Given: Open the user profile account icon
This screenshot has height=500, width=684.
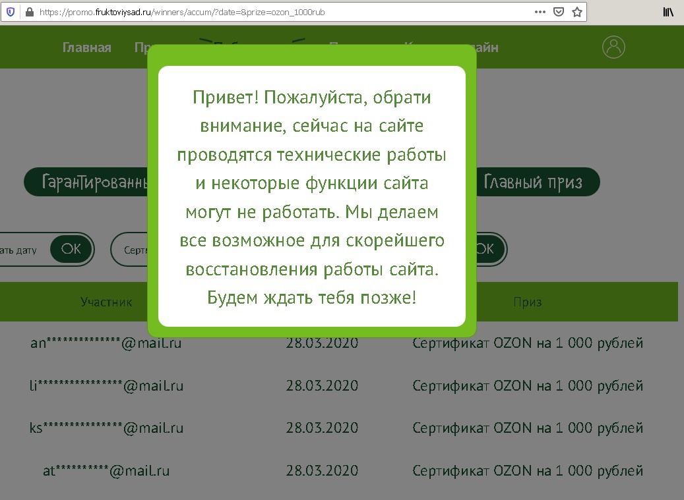Looking at the screenshot, I should 613,47.
